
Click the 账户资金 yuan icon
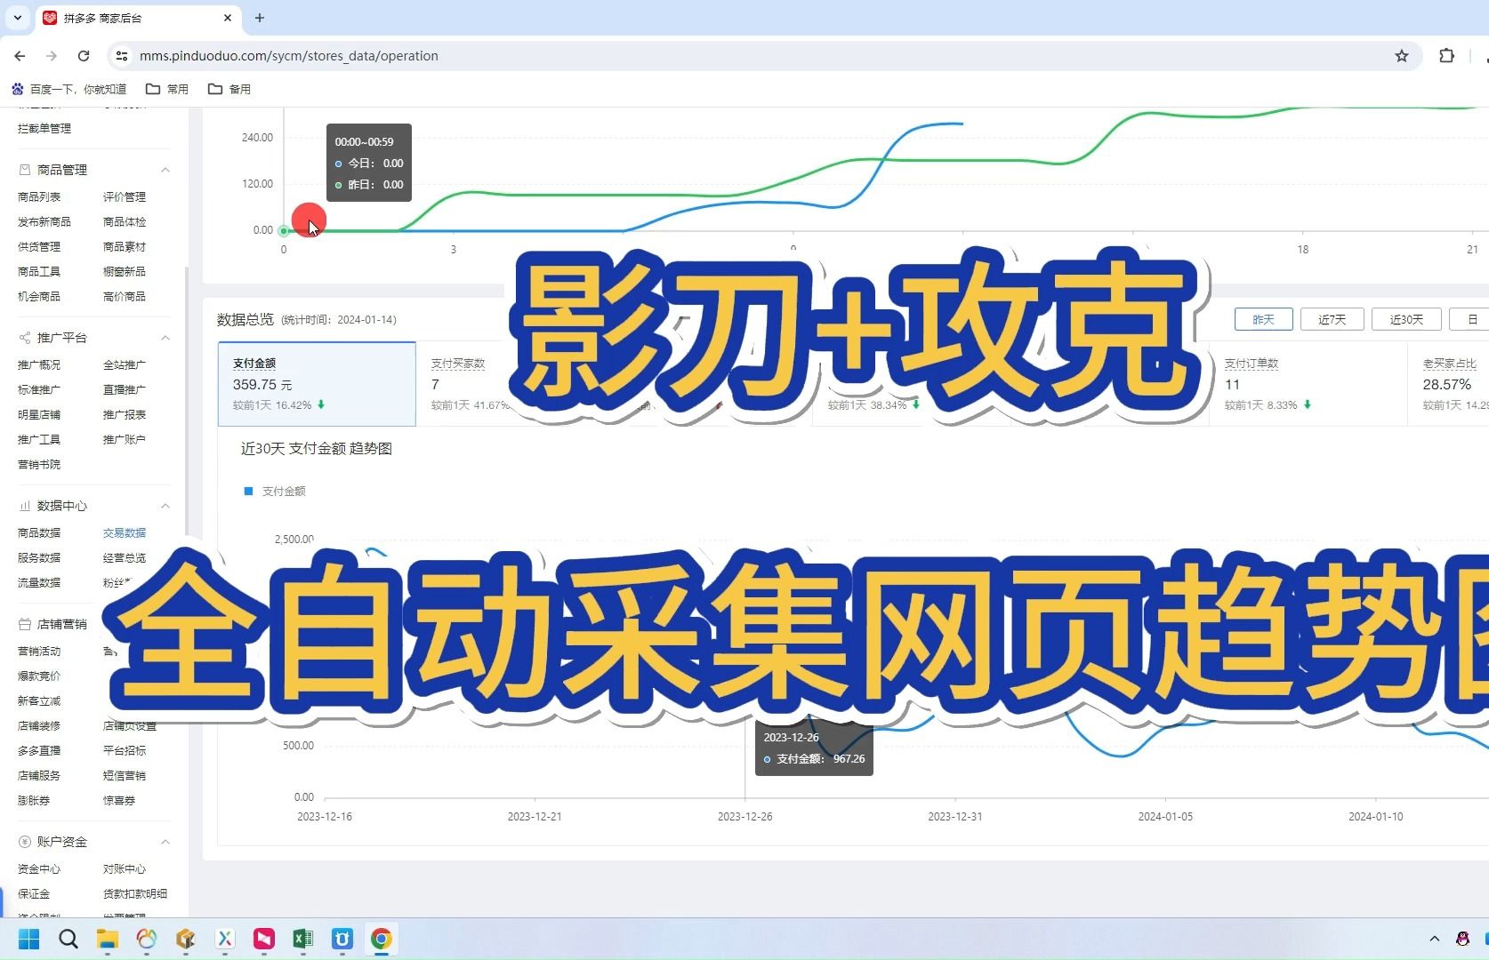[25, 842]
